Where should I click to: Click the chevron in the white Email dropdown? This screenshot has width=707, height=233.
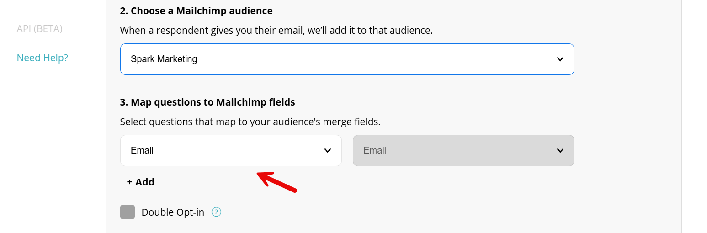coord(327,151)
